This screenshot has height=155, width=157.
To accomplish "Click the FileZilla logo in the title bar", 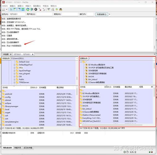I will (3, 2).
